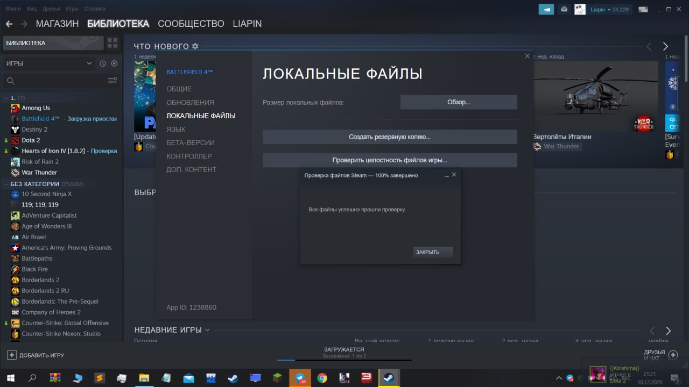The width and height of the screenshot is (689, 387).
Task: Select the 'КОНТРОЛЛЕР' properties tab
Action: pyautogui.click(x=189, y=156)
